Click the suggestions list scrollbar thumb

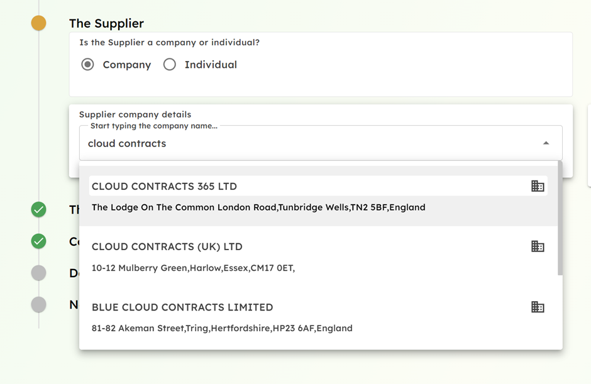click(560, 218)
